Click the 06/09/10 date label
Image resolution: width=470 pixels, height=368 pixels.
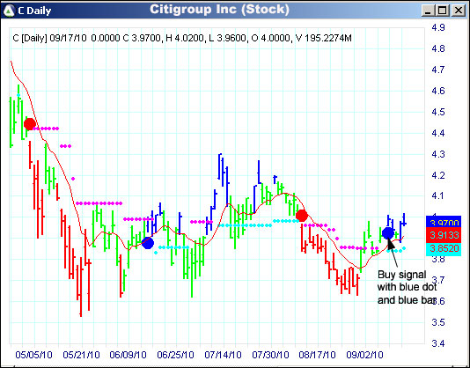point(128,355)
